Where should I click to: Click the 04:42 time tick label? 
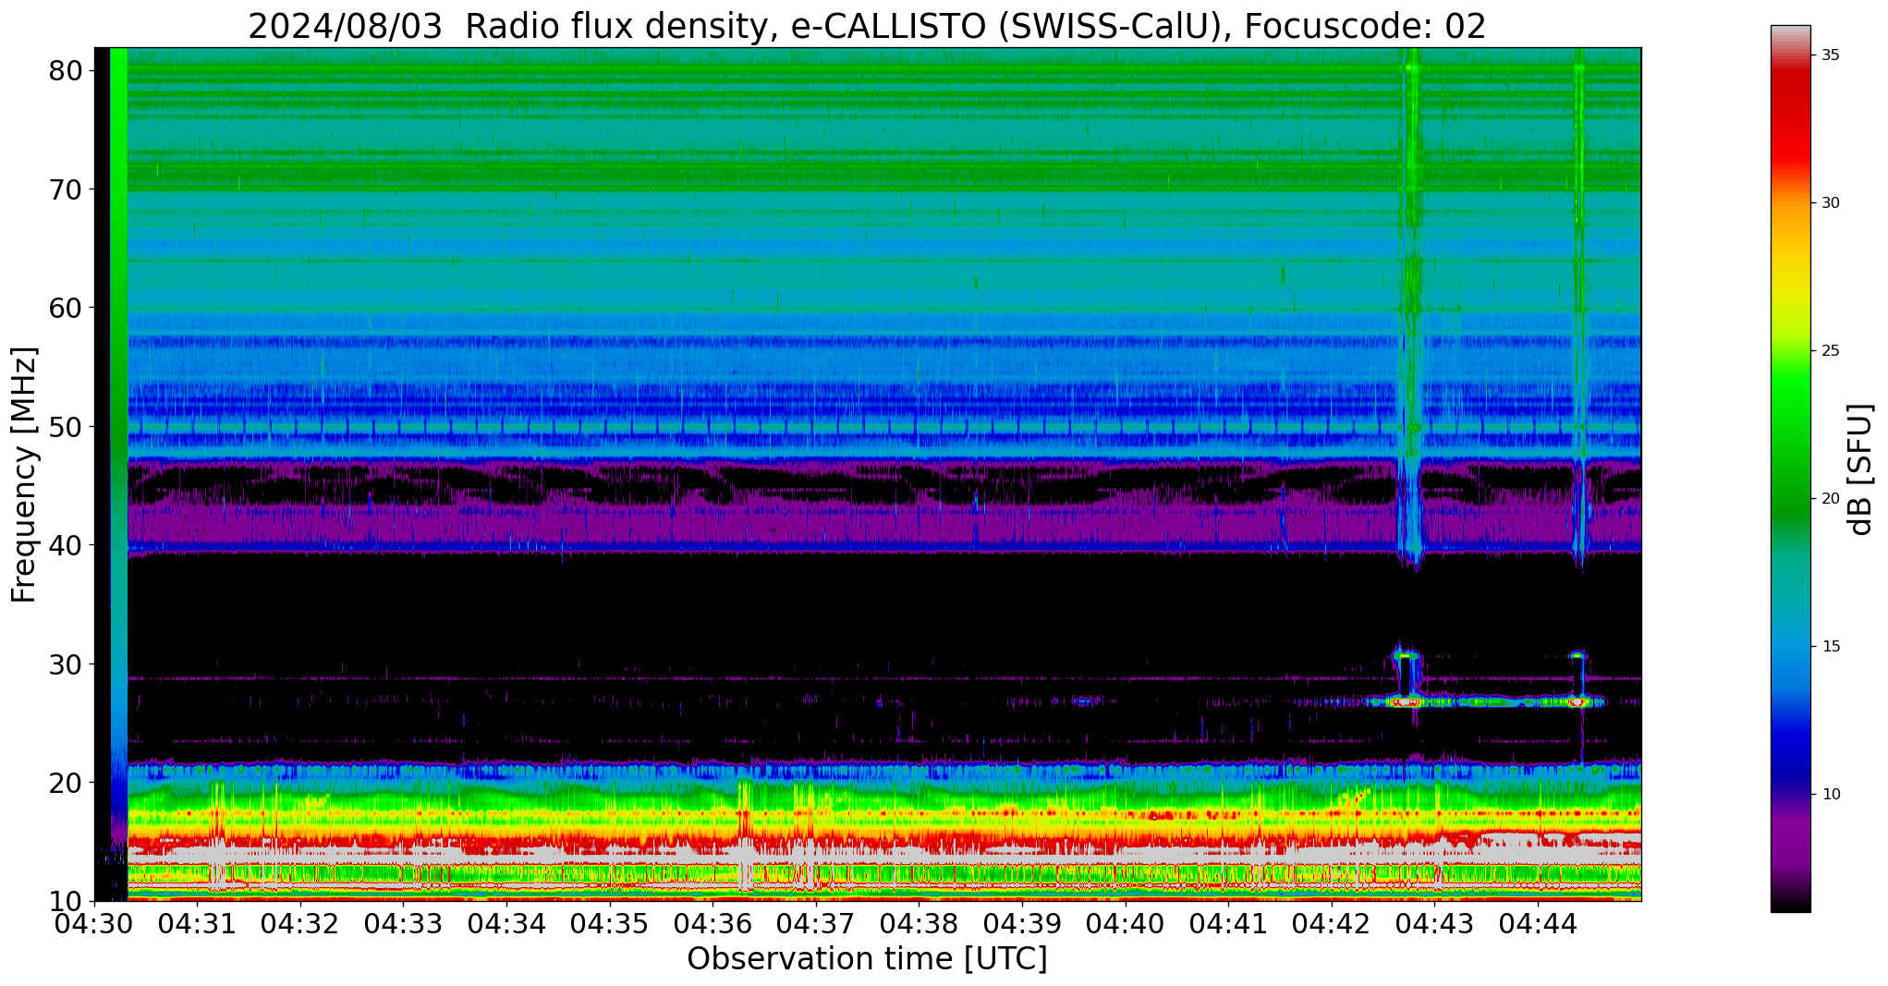(1331, 924)
